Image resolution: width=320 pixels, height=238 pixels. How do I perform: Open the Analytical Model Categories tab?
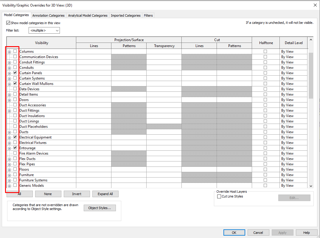pos(88,15)
